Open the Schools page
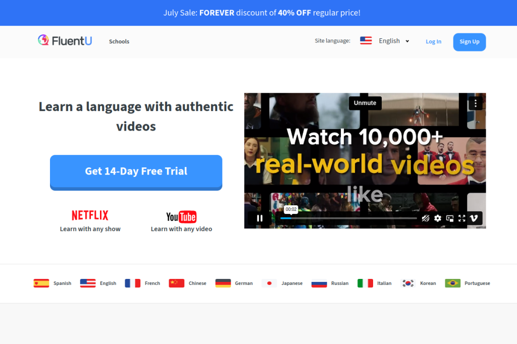 tap(119, 41)
